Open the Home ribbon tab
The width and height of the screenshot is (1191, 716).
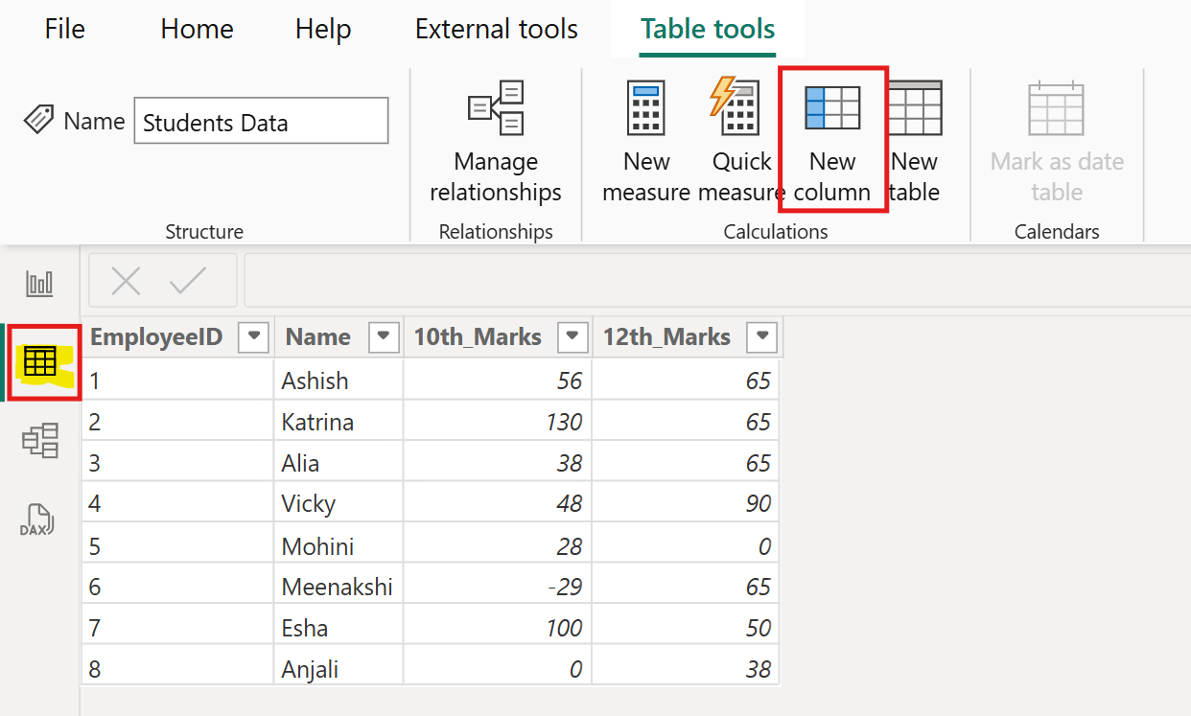coord(197,29)
